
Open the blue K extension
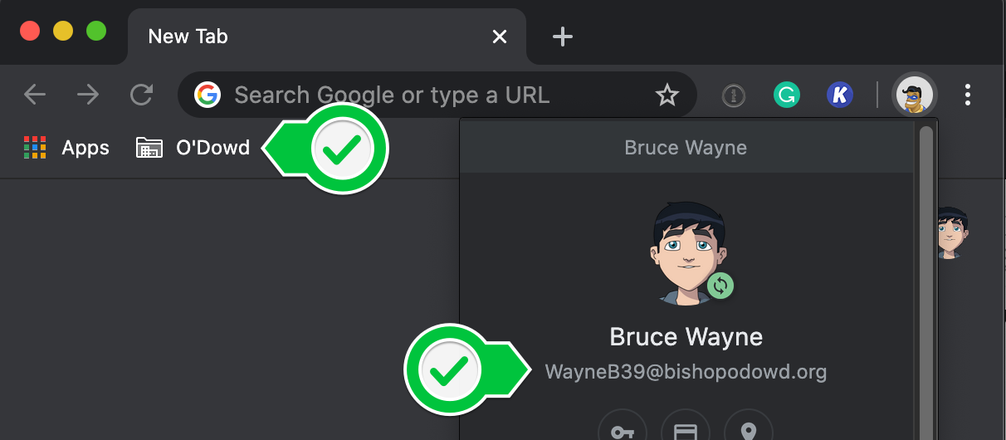coord(840,95)
